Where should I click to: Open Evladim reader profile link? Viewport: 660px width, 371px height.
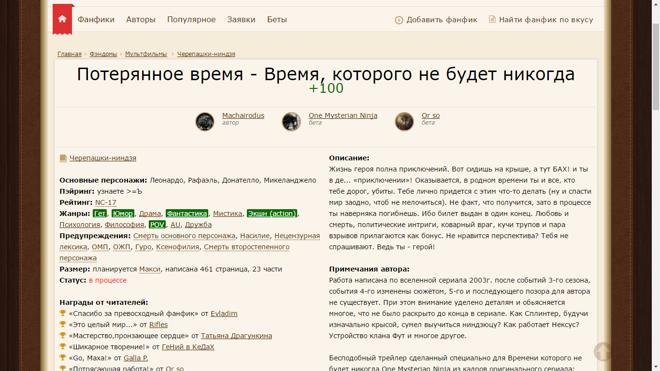point(224,314)
